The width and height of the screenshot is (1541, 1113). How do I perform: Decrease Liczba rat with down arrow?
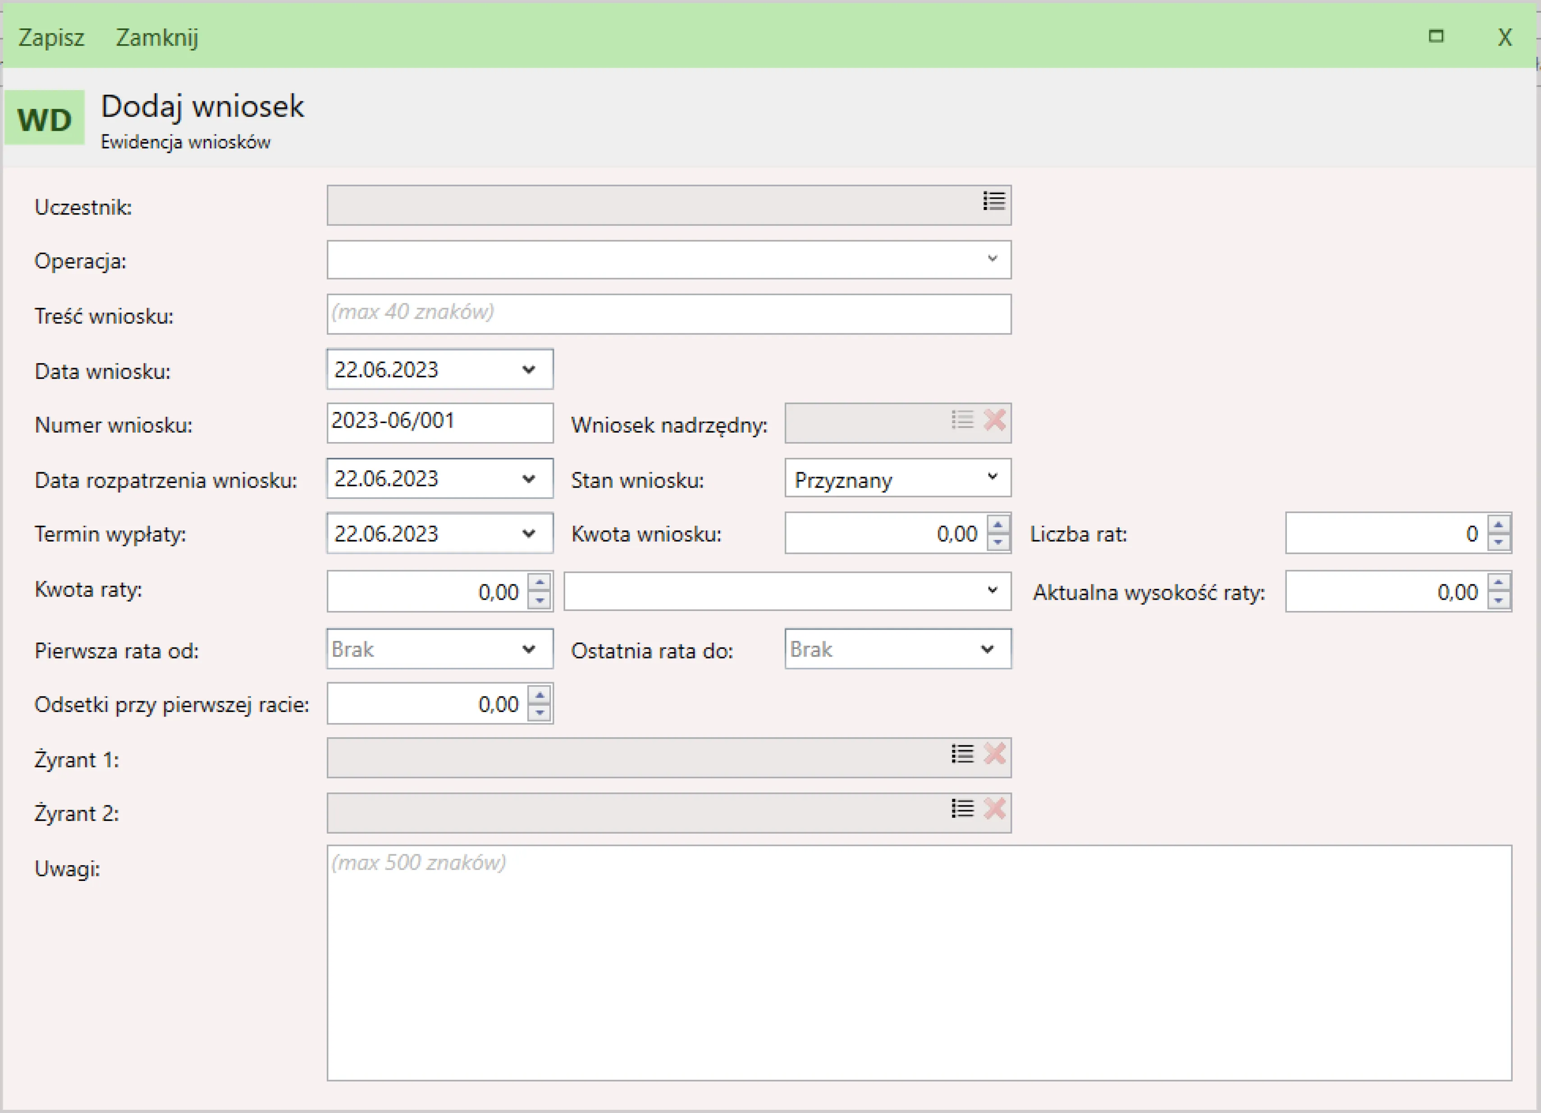tap(1499, 542)
